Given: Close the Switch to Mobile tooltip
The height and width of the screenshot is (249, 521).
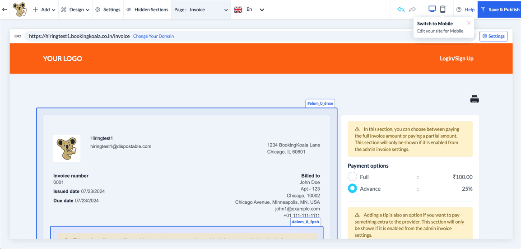Looking at the screenshot, I should (x=469, y=23).
